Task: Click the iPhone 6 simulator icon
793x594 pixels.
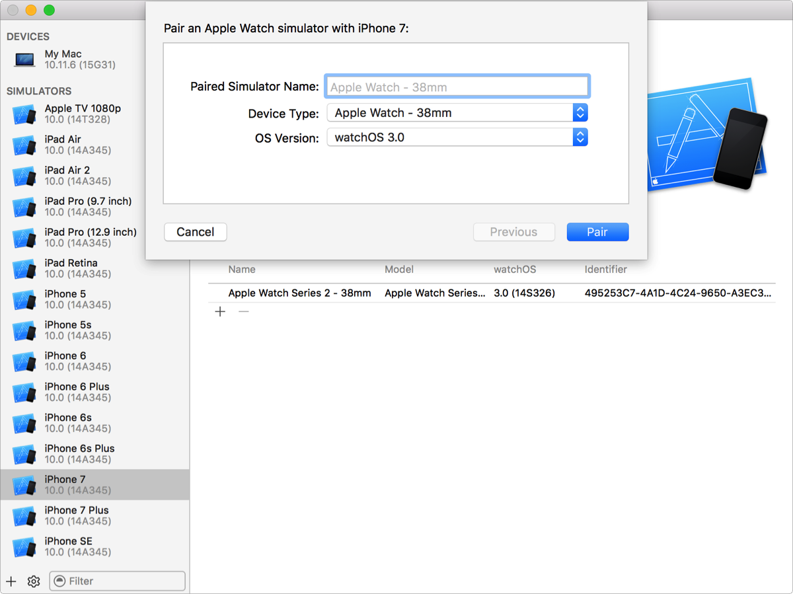Action: click(x=24, y=361)
